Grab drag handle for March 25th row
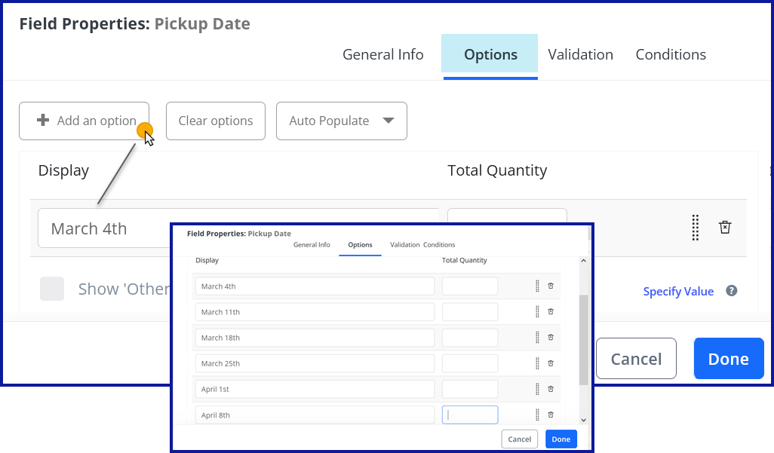Image resolution: width=774 pixels, height=453 pixels. click(x=537, y=363)
